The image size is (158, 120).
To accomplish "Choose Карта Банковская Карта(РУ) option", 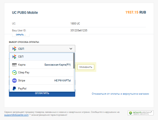I will click(x=41, y=65).
